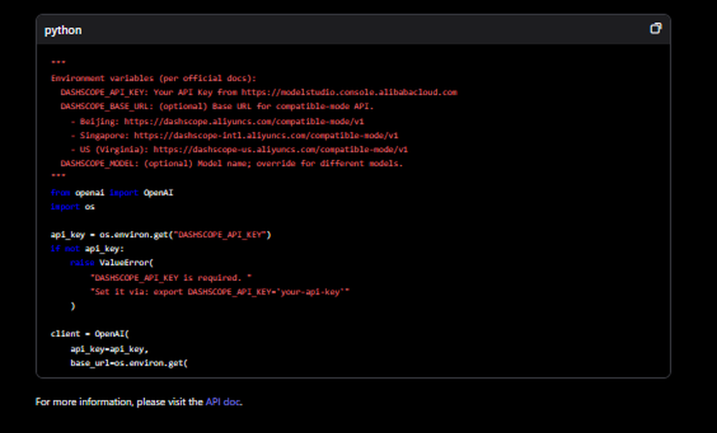Click the copy code icon

click(655, 28)
